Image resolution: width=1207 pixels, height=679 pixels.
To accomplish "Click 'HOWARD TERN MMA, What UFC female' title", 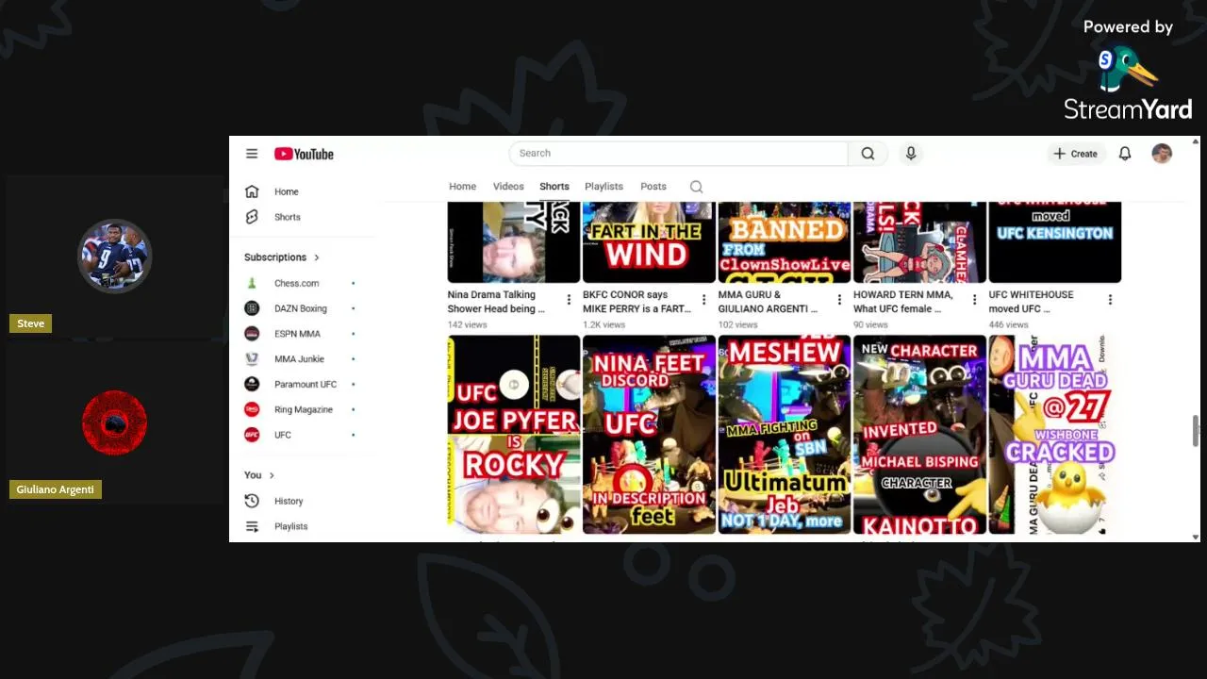I will [x=903, y=302].
